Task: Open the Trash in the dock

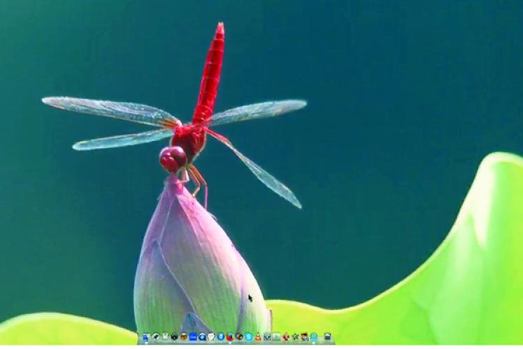Action: pos(327,336)
